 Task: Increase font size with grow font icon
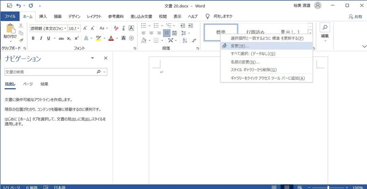click(x=85, y=28)
